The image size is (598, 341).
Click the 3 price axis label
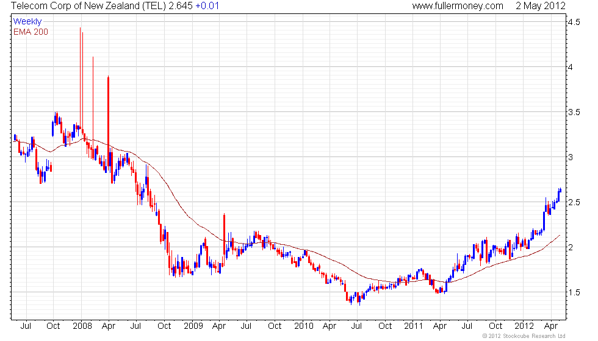pos(571,157)
